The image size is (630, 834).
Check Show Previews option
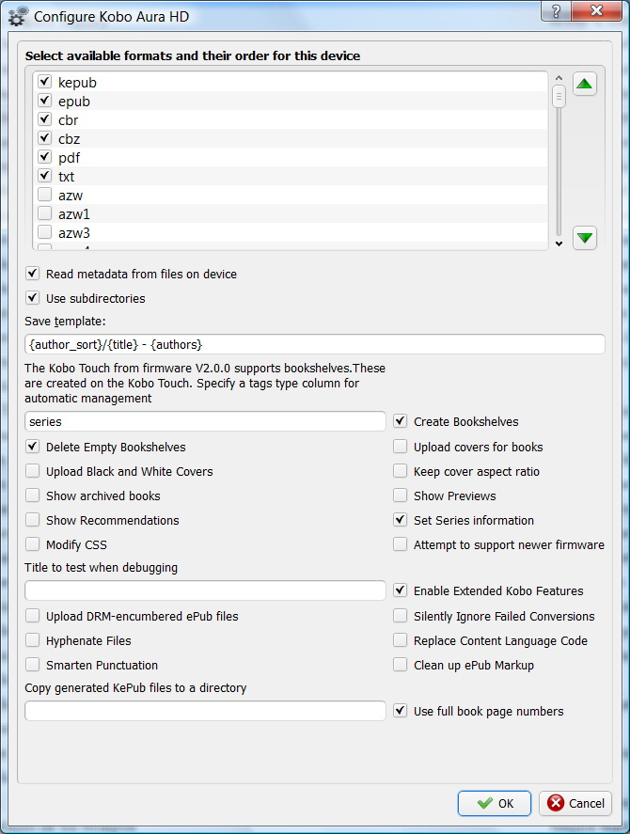[401, 496]
